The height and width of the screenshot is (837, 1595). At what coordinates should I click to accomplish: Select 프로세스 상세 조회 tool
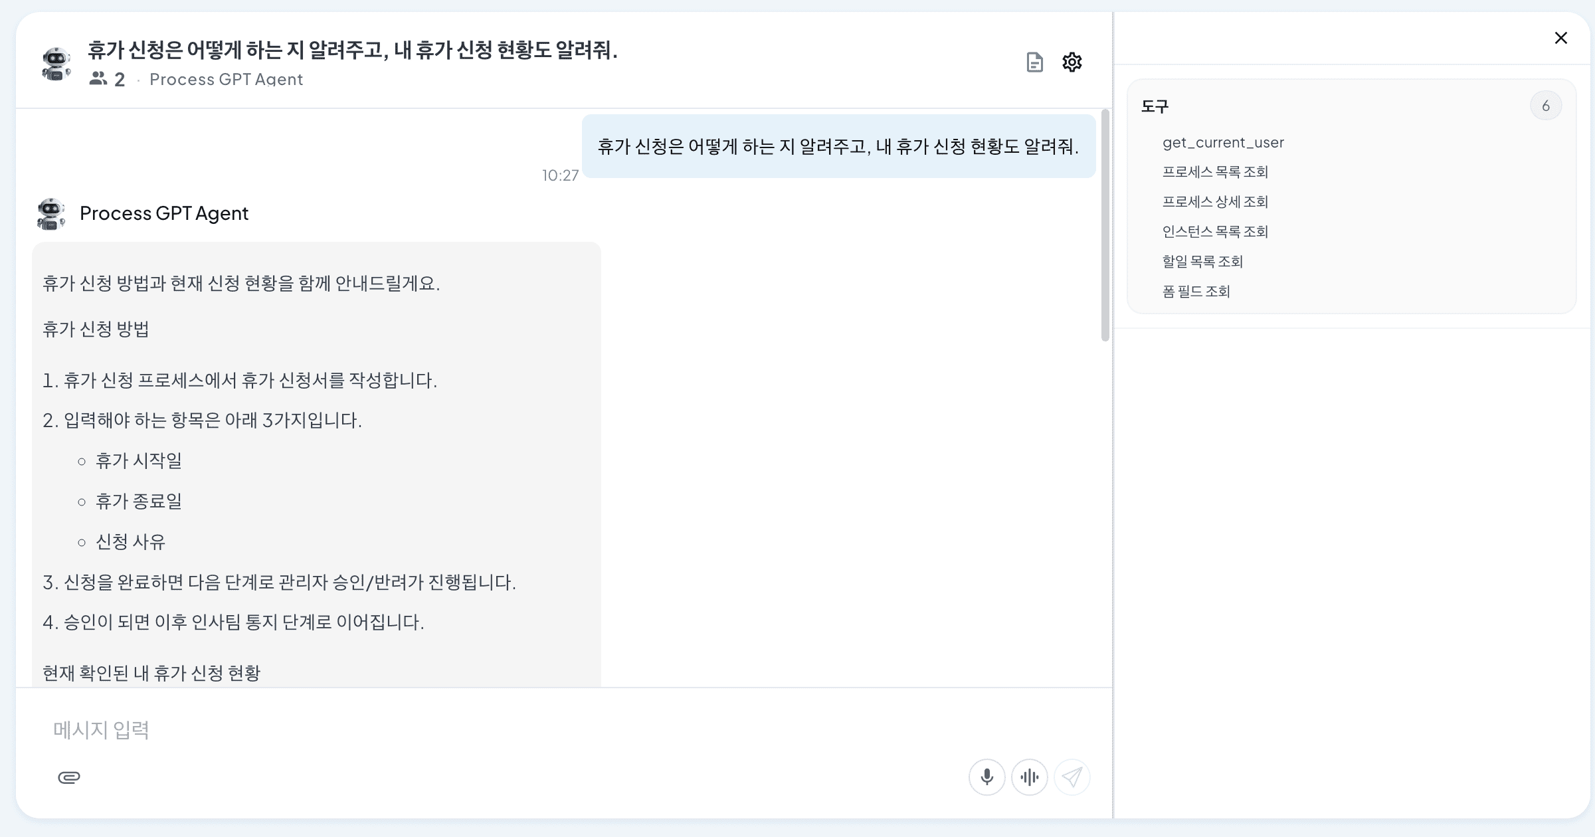tap(1215, 202)
